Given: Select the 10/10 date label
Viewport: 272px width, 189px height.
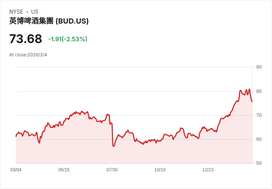Looking at the screenshot, I should coord(160,170).
